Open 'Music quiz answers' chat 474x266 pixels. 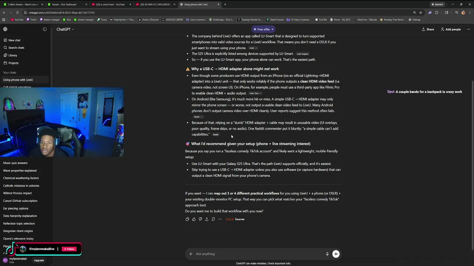[x=25, y=163]
